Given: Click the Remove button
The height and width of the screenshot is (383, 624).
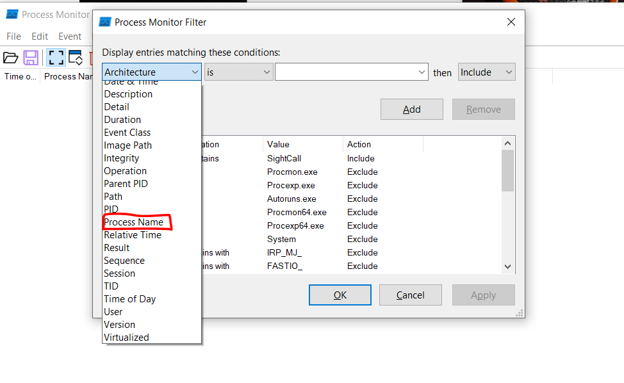Looking at the screenshot, I should click(484, 109).
